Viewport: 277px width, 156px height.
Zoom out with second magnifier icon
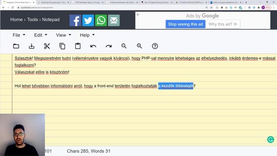(x=139, y=46)
